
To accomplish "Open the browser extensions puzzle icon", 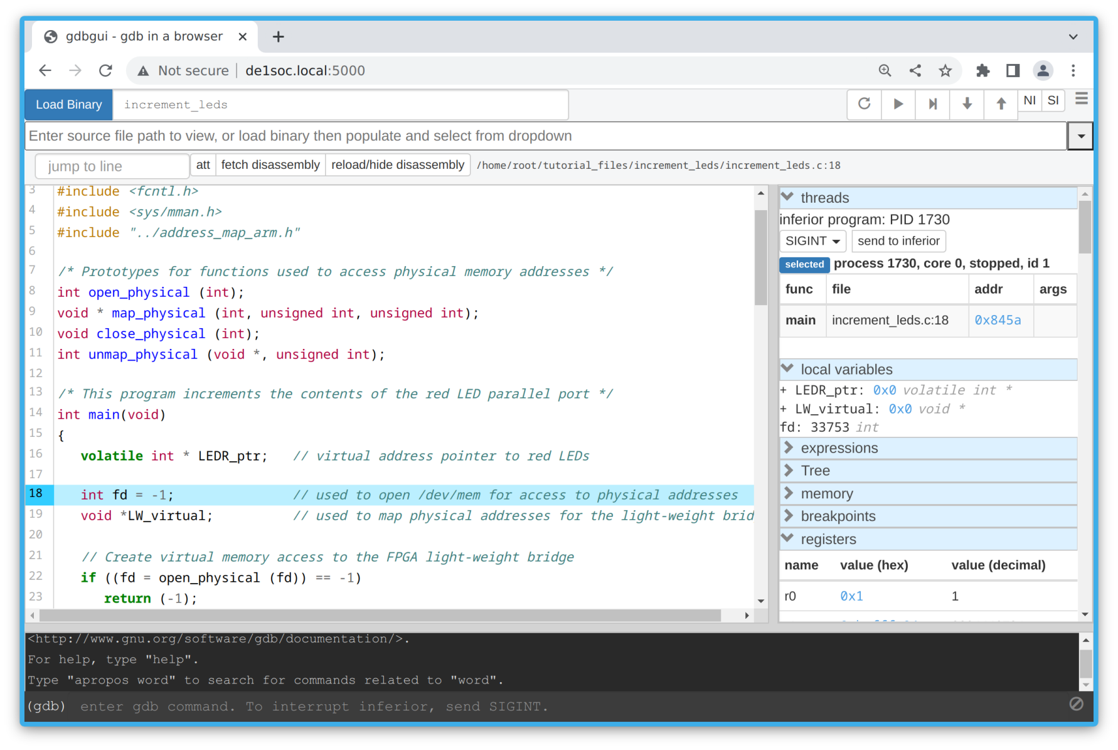I will pos(982,70).
